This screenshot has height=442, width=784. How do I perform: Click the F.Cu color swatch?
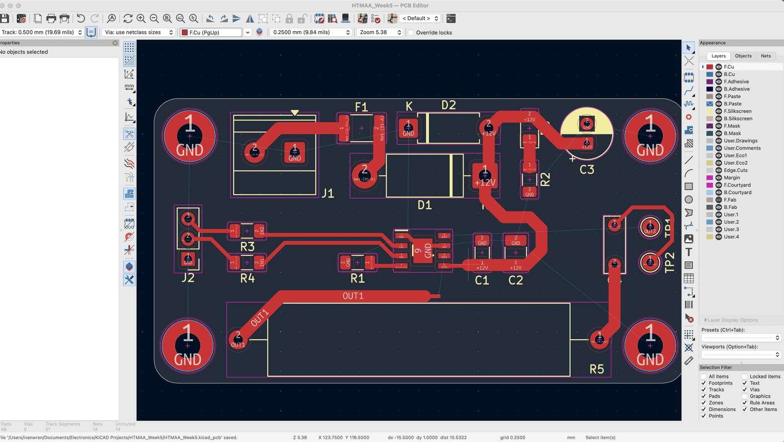click(710, 67)
